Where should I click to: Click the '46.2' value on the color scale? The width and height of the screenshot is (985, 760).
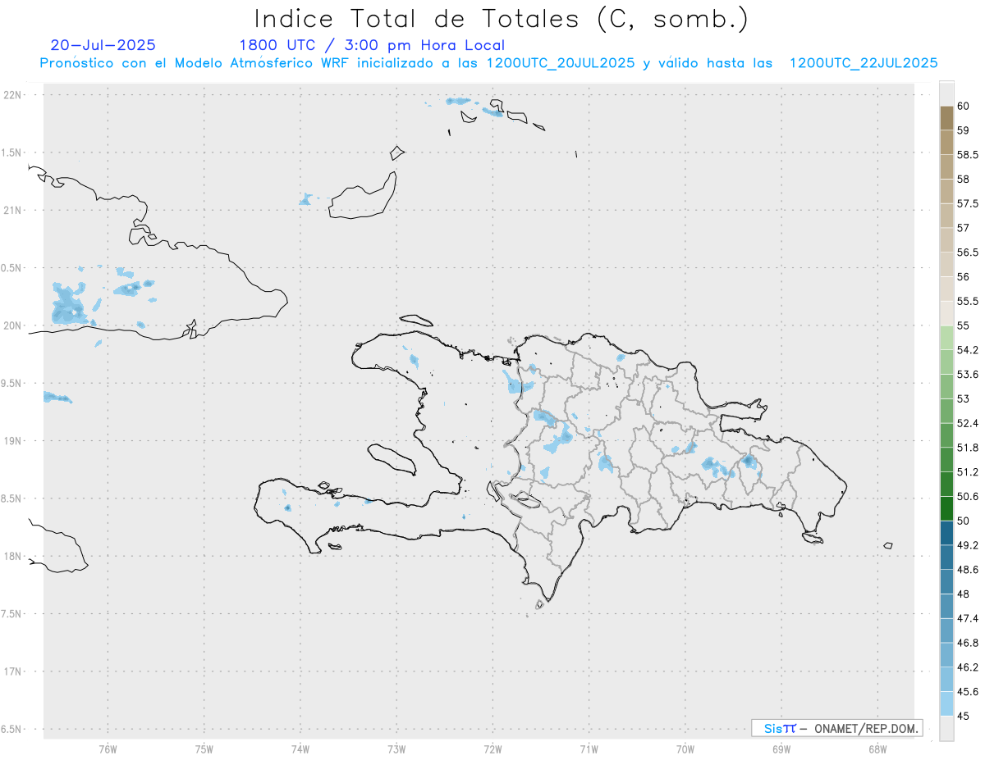[x=968, y=667]
